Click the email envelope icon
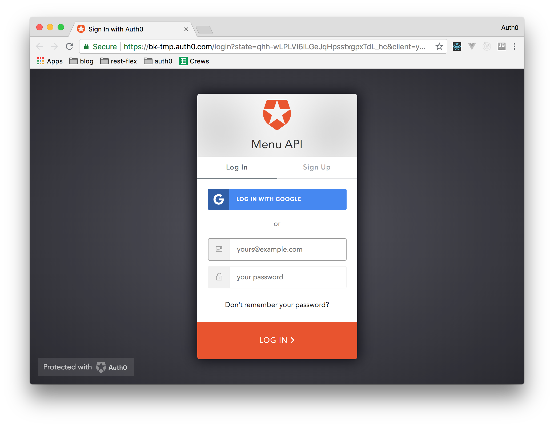This screenshot has height=427, width=554. (219, 249)
